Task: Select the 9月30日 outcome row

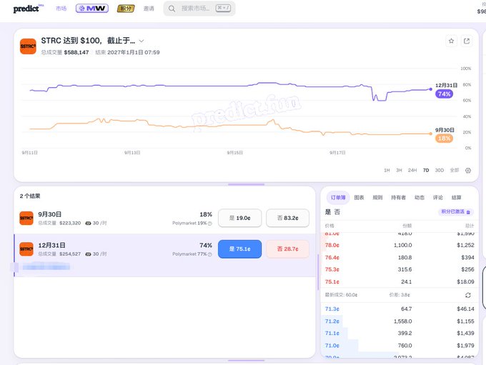Action: point(164,218)
